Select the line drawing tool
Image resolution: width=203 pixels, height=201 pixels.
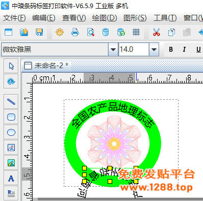11,102
